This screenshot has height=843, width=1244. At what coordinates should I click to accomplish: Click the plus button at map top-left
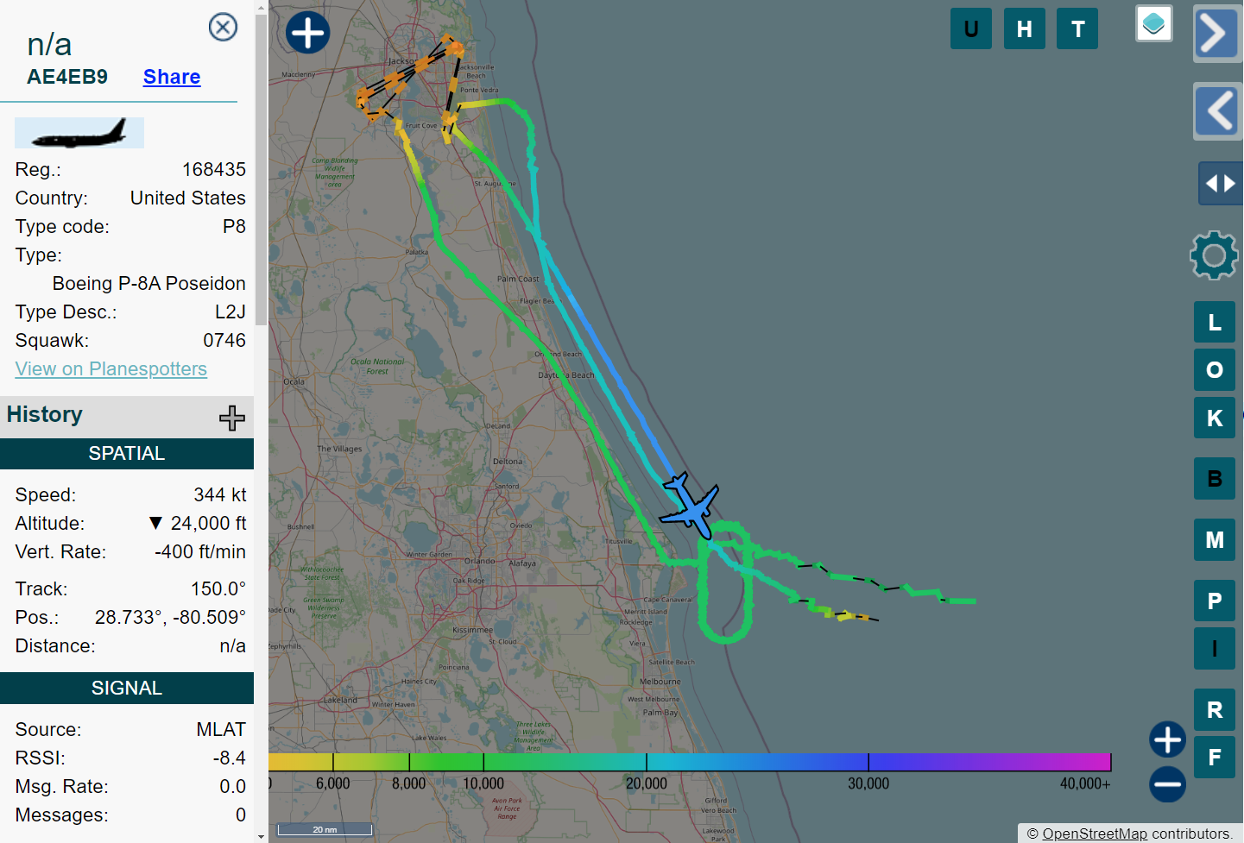307,33
